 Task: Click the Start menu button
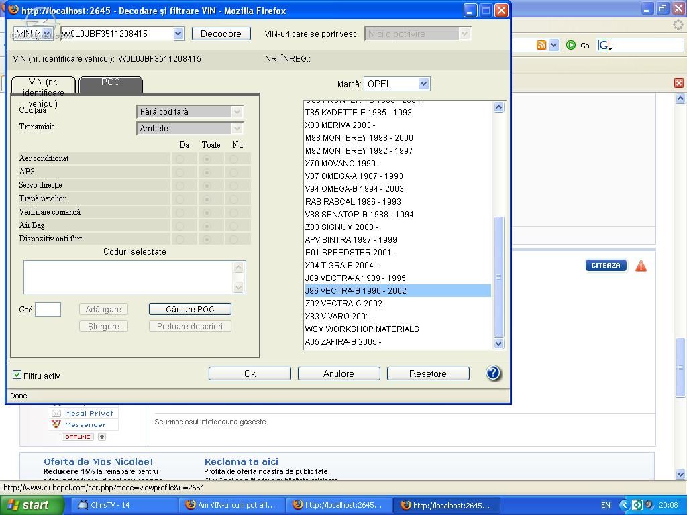[31, 505]
